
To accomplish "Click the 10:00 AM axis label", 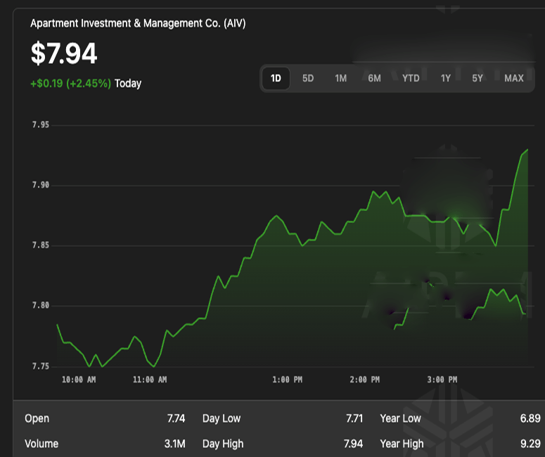I will [x=79, y=380].
